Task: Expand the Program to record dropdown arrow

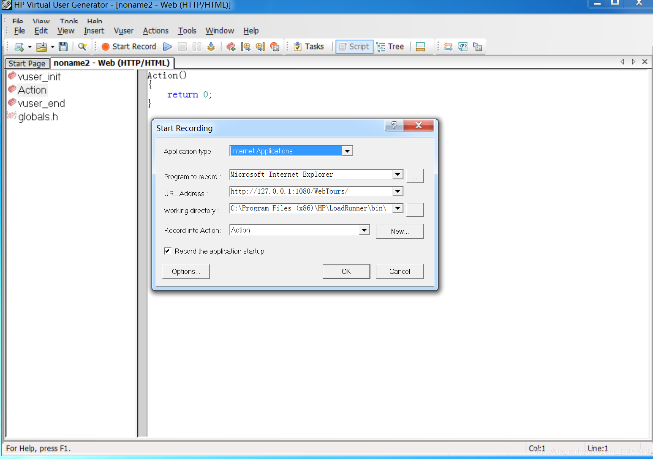Action: [x=397, y=175]
